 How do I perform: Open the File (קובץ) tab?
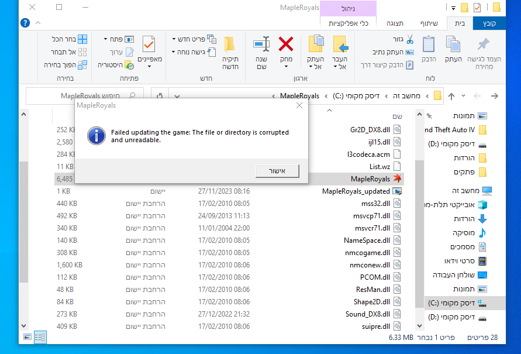[489, 23]
